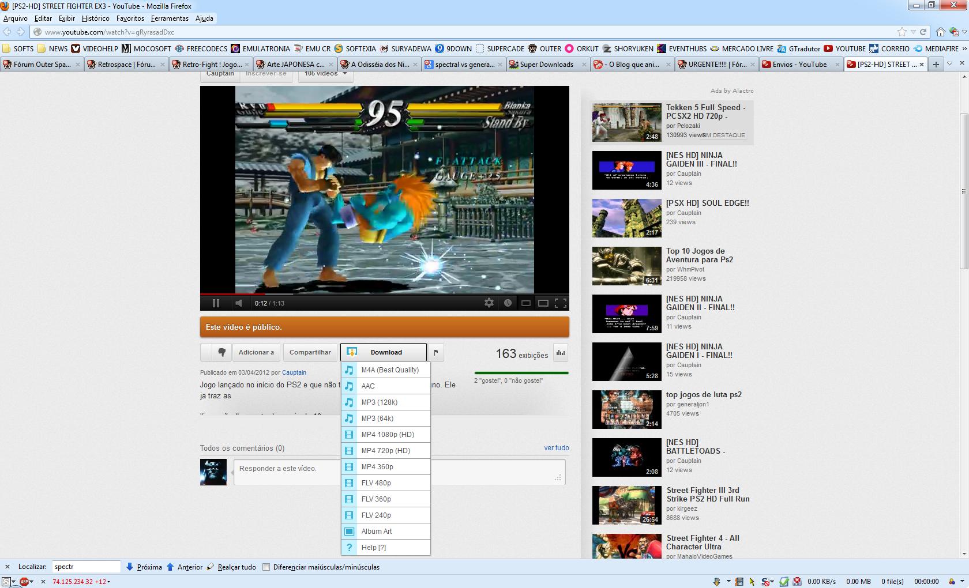Open Top 10 Jogos de Aventura para Ps2
The width and height of the screenshot is (969, 588).
tap(700, 255)
